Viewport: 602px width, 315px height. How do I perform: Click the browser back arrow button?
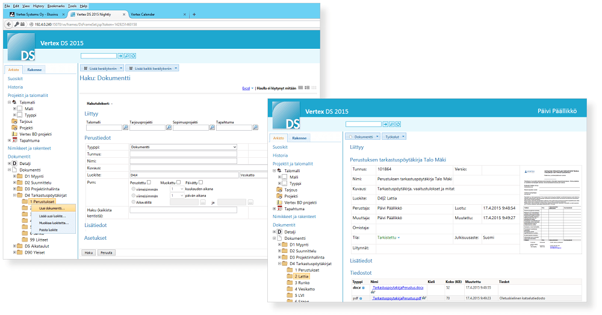(9, 24)
